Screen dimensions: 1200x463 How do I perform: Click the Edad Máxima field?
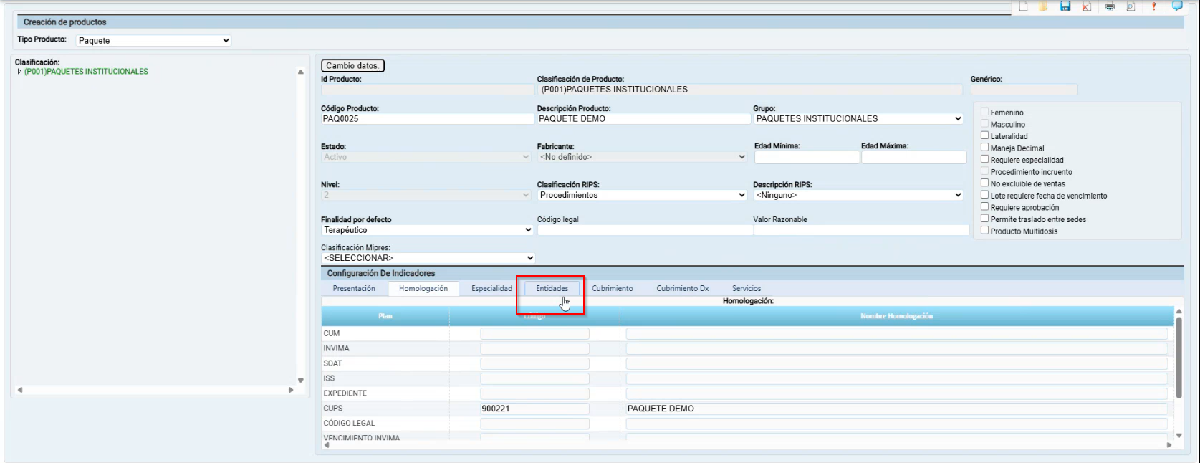(914, 157)
